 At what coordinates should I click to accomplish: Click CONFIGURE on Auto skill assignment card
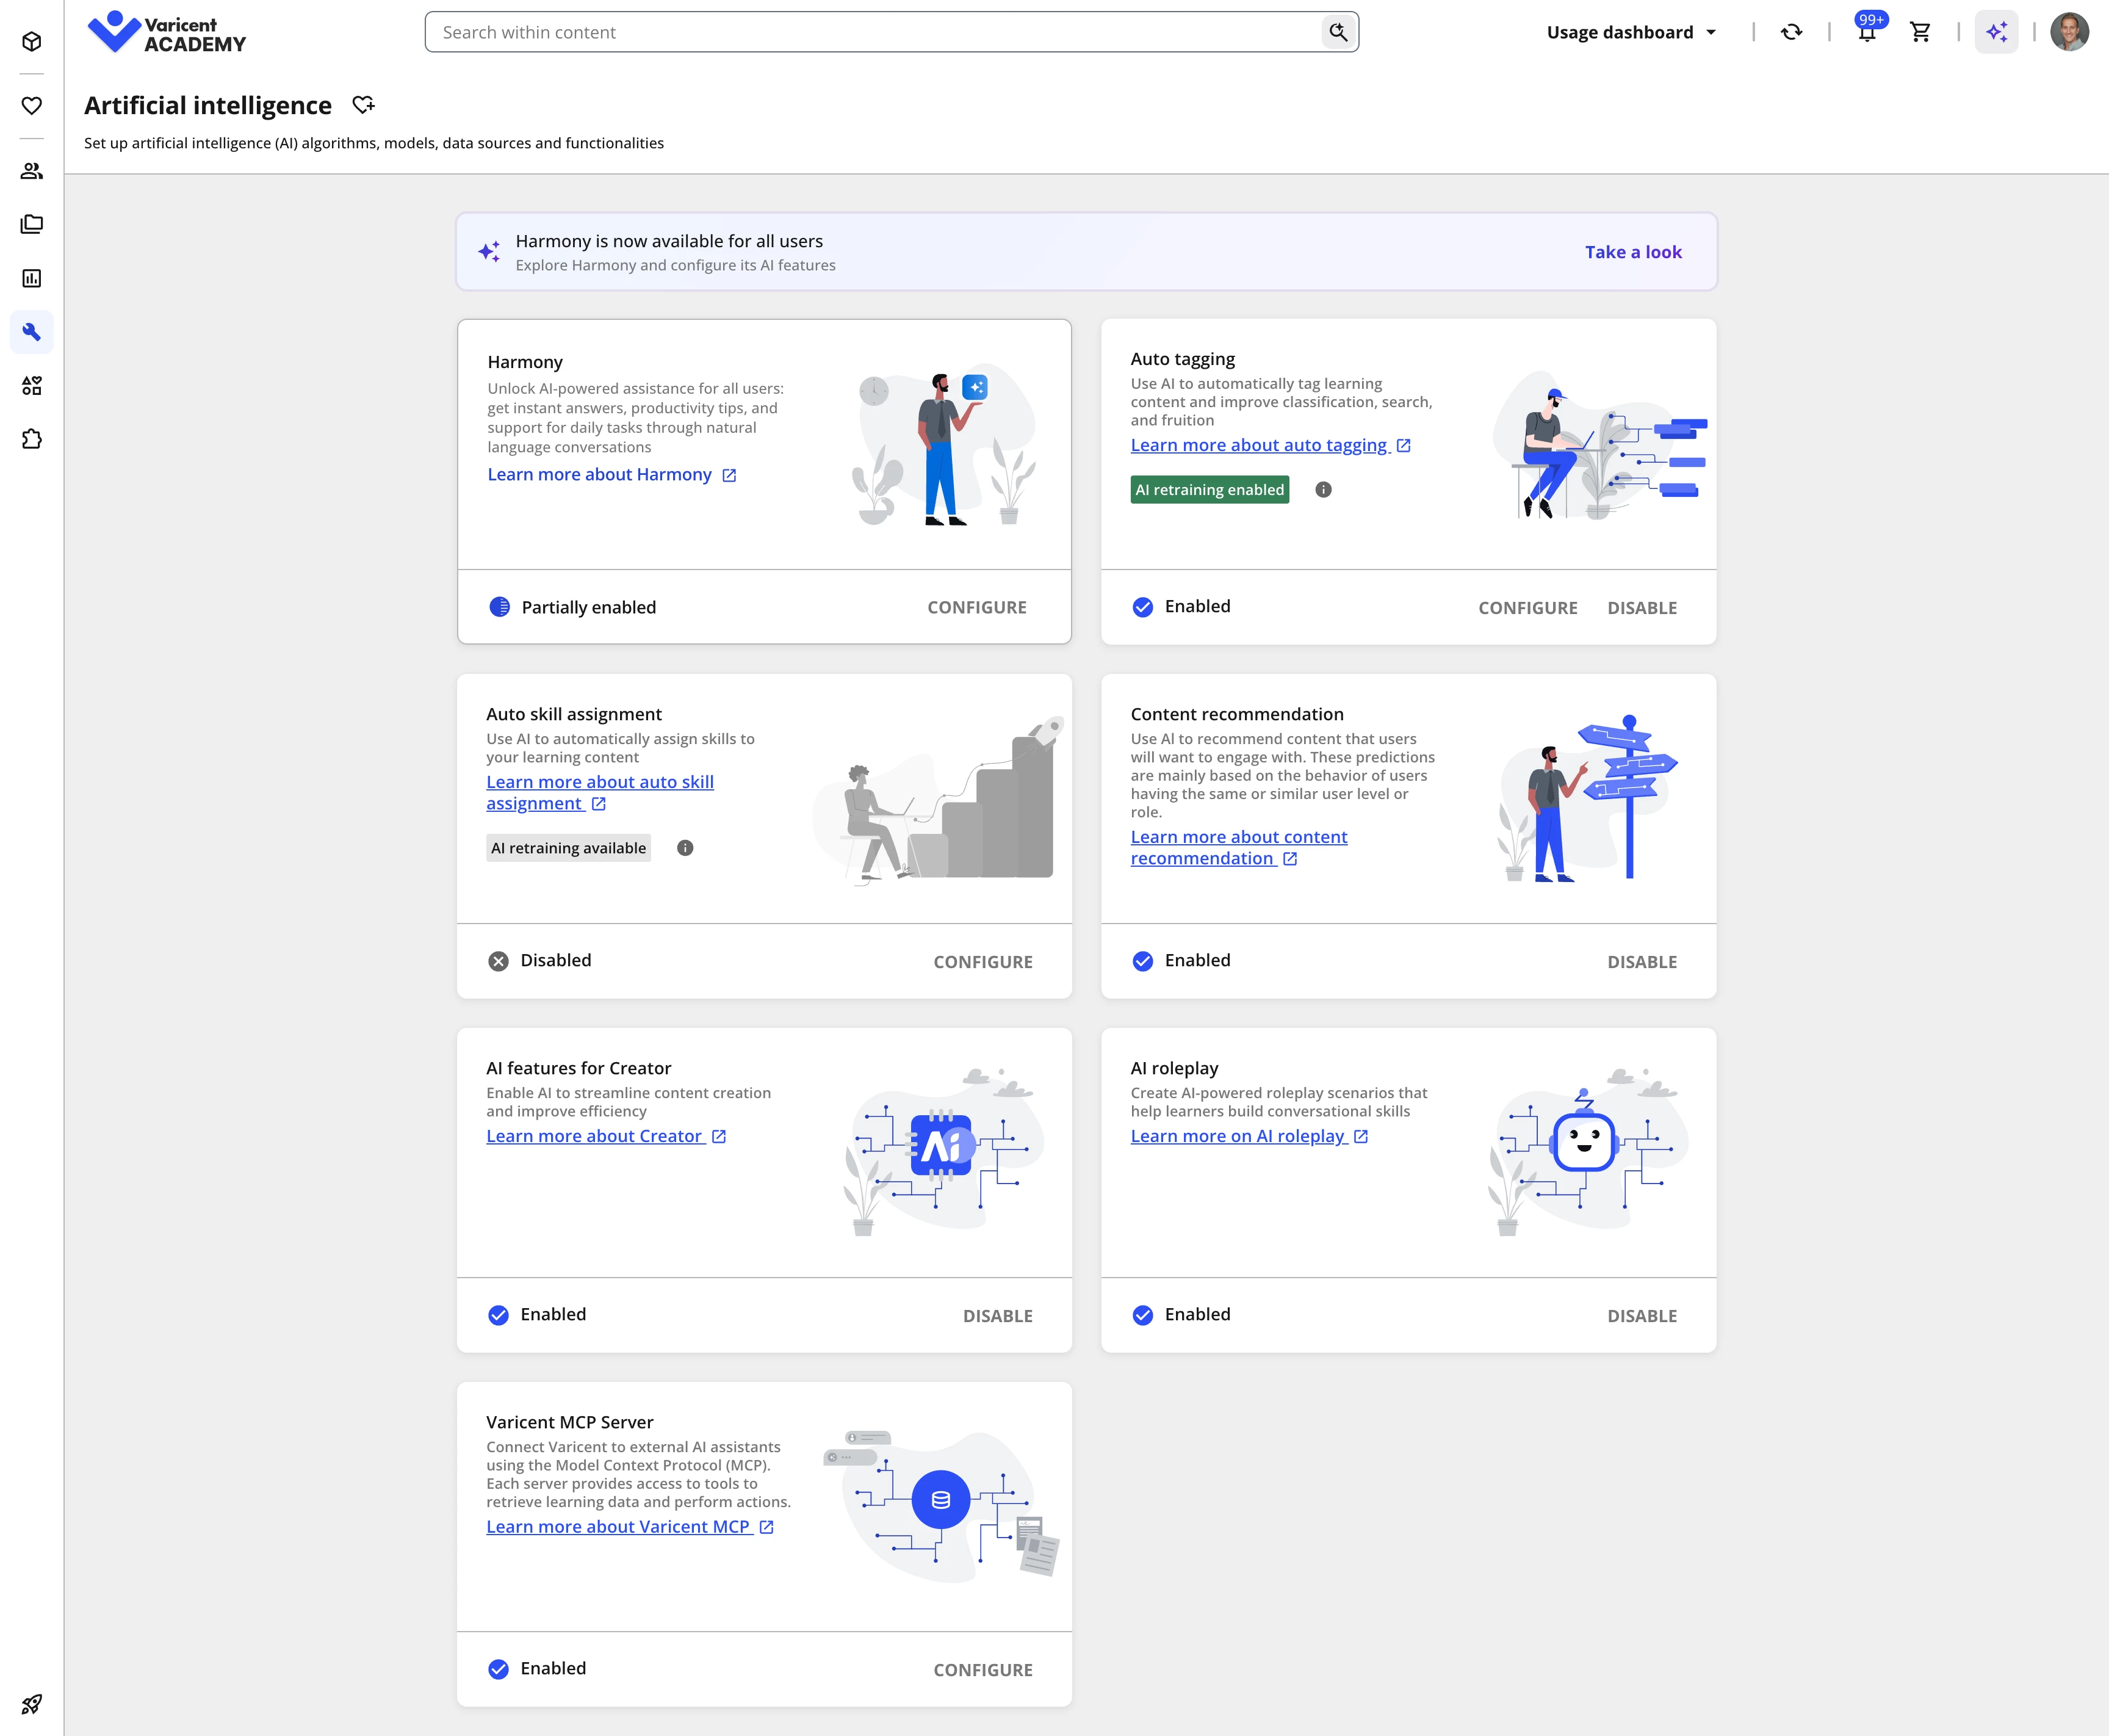click(x=982, y=962)
